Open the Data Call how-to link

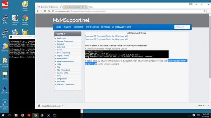[x=61, y=44]
